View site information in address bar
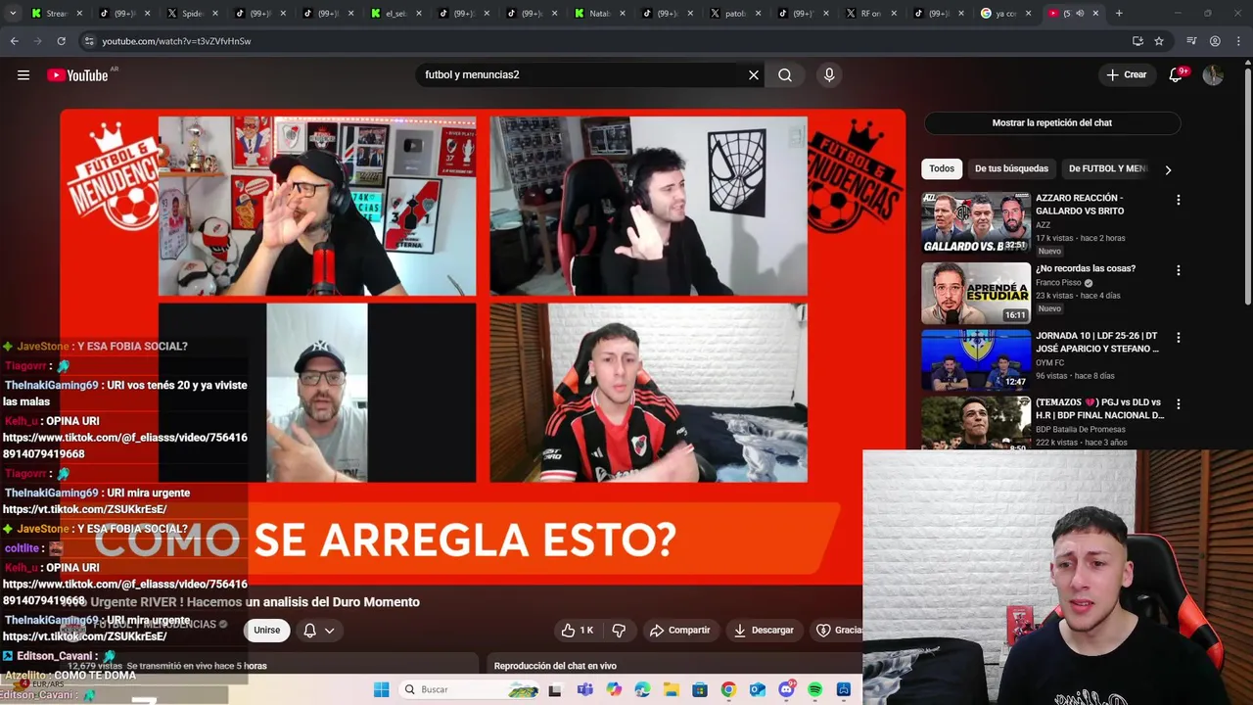1253x705 pixels. [x=89, y=41]
